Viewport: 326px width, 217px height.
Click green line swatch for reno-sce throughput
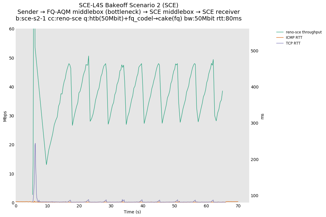pos(280,32)
